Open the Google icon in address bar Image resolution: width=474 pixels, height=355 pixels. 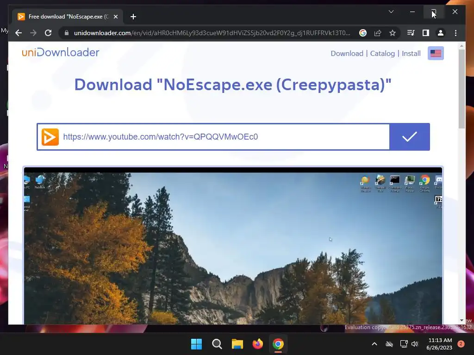(x=363, y=33)
